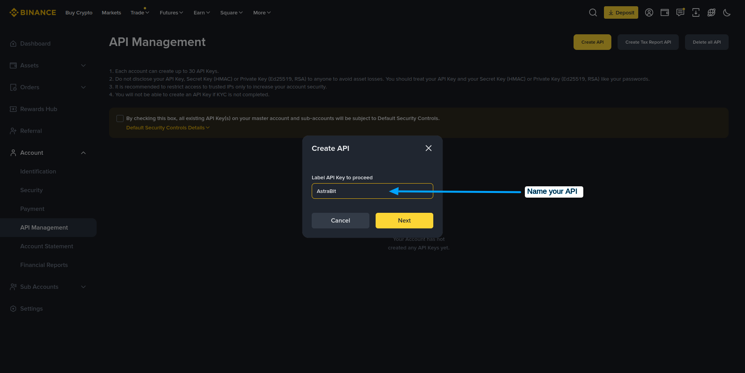The height and width of the screenshot is (373, 745).
Task: Click the Create API button
Action: pyautogui.click(x=592, y=42)
